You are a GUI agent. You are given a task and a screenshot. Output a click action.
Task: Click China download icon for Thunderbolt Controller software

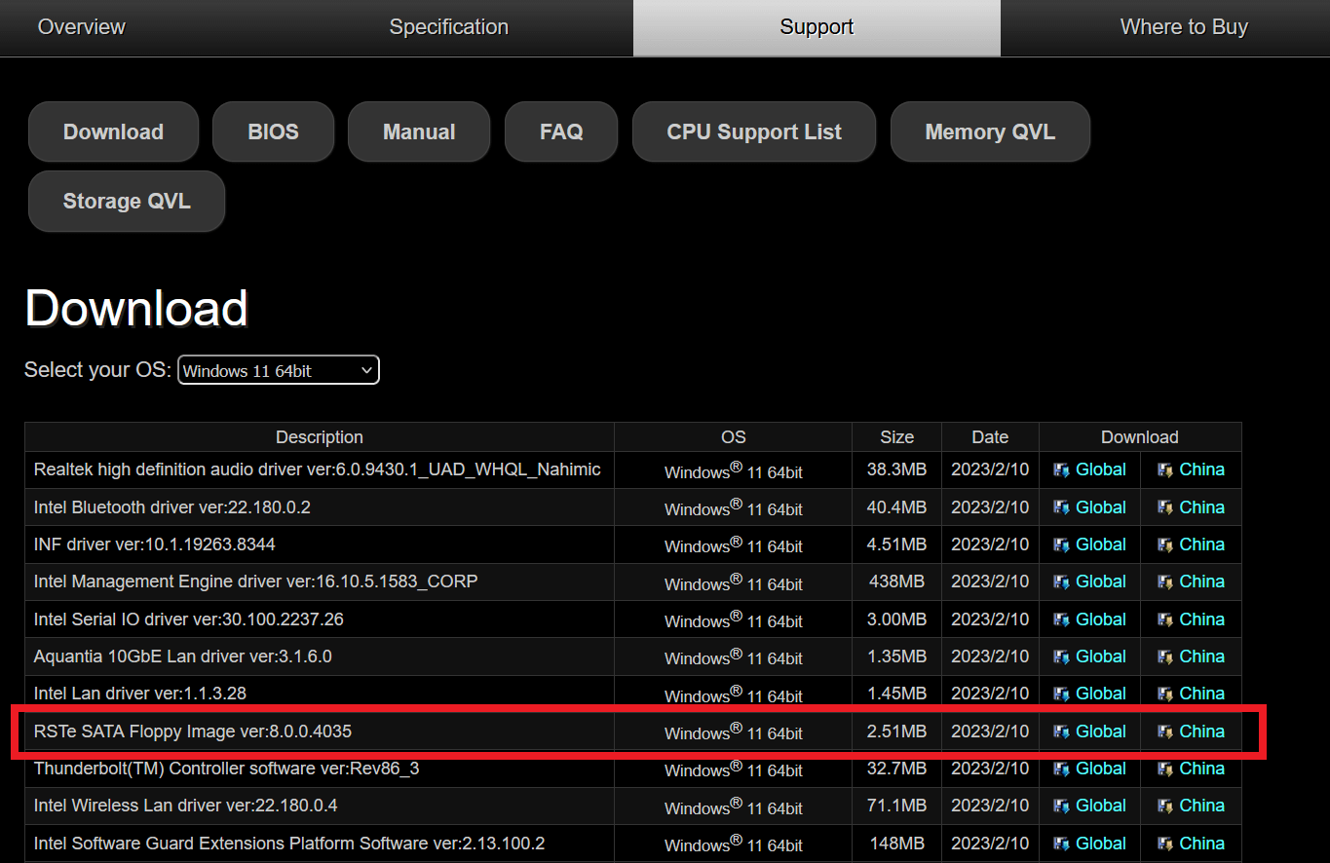pos(1164,769)
